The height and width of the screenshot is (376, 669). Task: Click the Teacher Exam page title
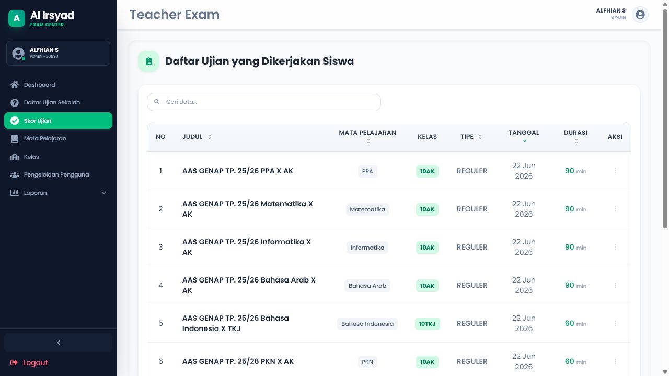(x=175, y=15)
